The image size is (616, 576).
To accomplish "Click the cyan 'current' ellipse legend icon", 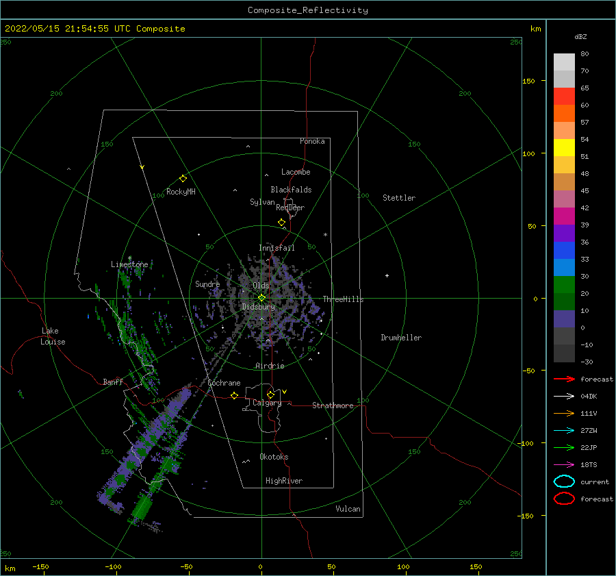I will pos(564,481).
